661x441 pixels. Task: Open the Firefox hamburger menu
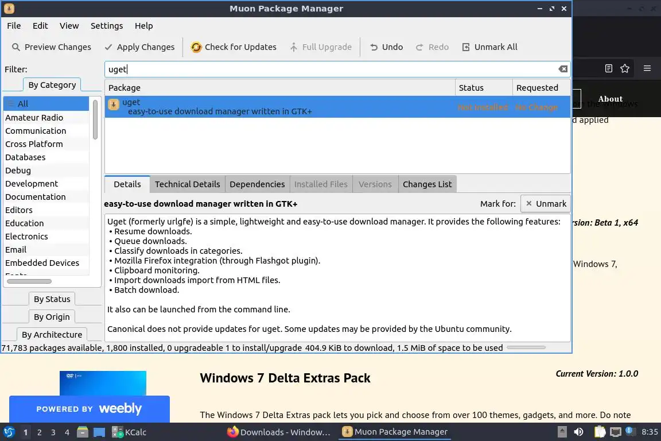tap(647, 68)
